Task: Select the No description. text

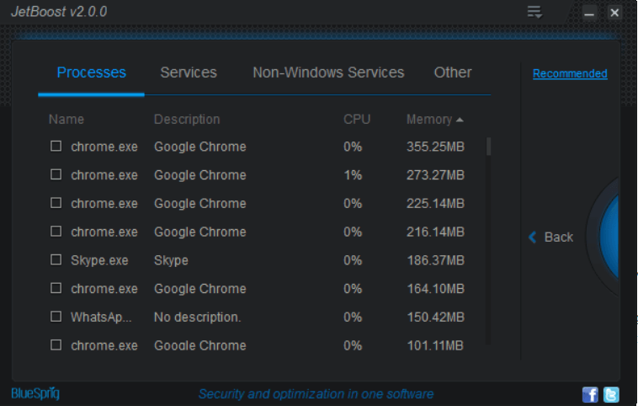Action: [197, 318]
